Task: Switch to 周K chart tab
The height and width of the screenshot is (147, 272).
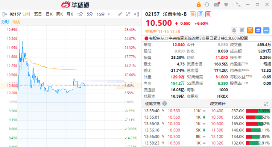Action: [59, 14]
